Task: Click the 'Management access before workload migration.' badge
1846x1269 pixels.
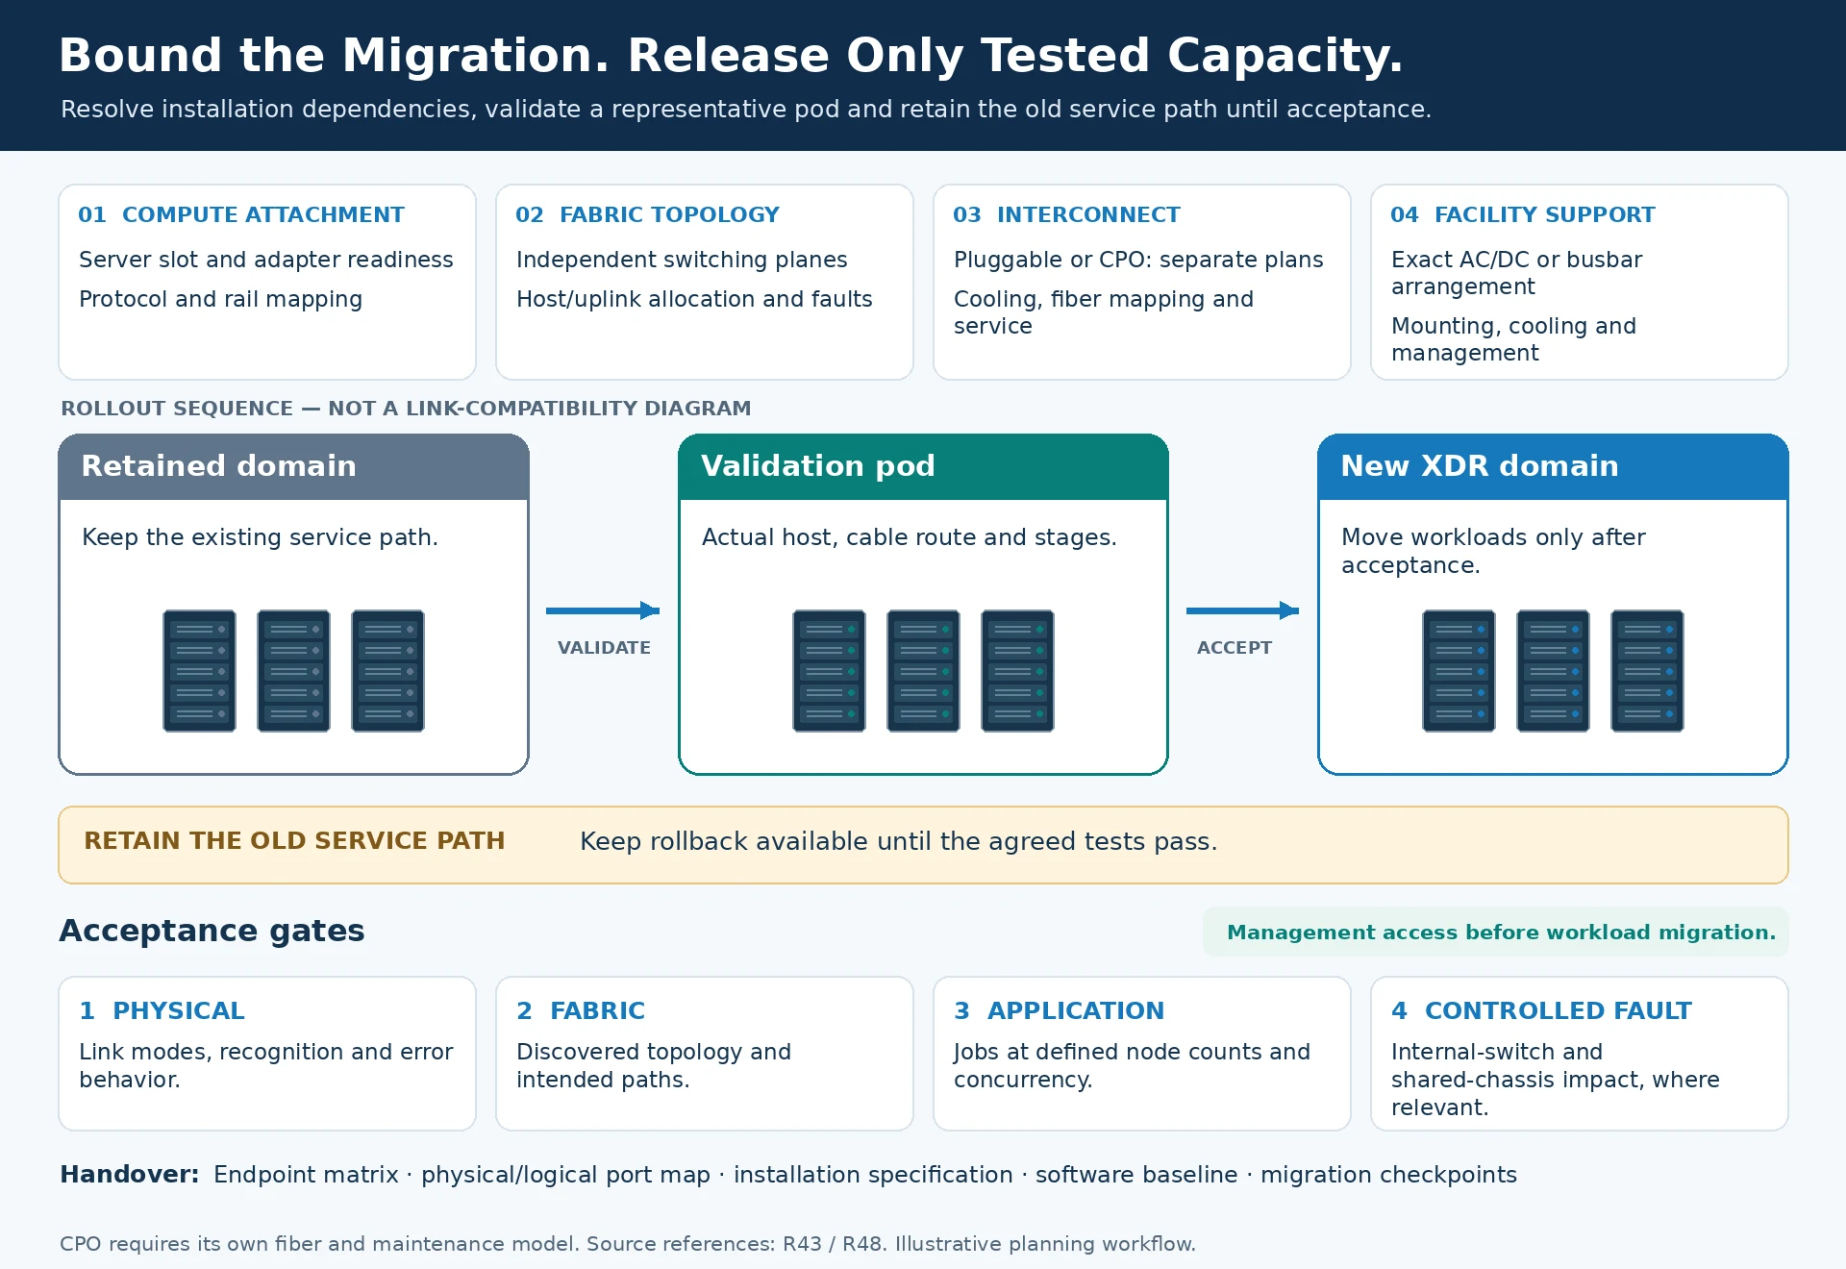Action: pos(1496,933)
